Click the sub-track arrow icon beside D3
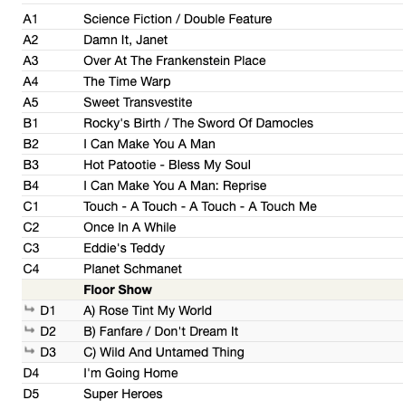Viewport: 403px width, 403px height. [29, 350]
